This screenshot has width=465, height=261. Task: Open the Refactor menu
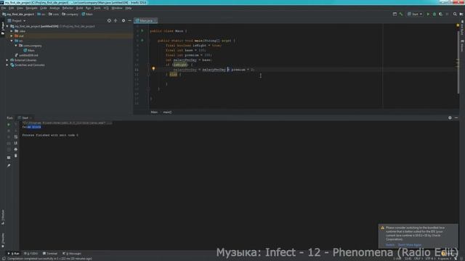(x=68, y=8)
